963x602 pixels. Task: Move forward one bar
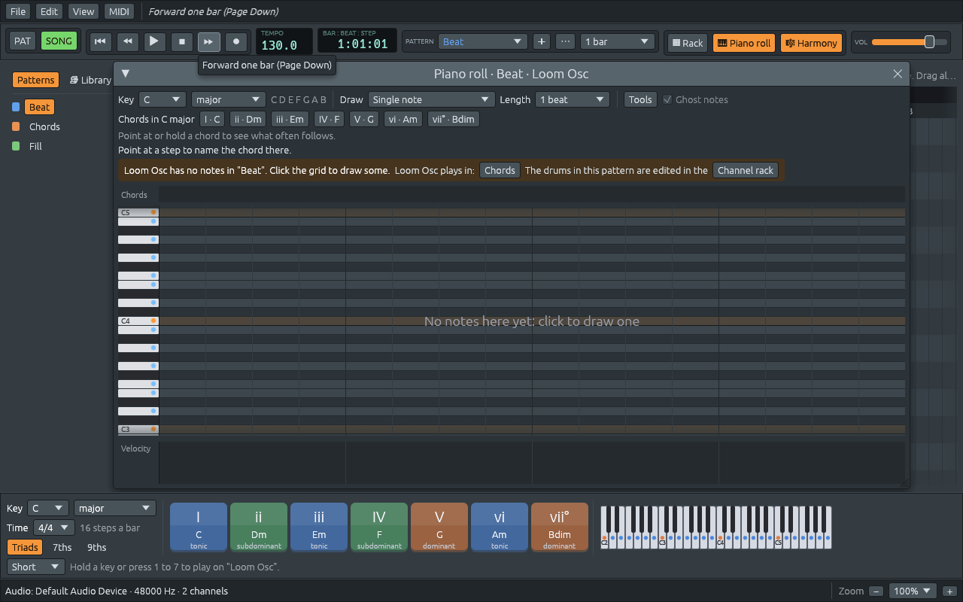coord(208,41)
